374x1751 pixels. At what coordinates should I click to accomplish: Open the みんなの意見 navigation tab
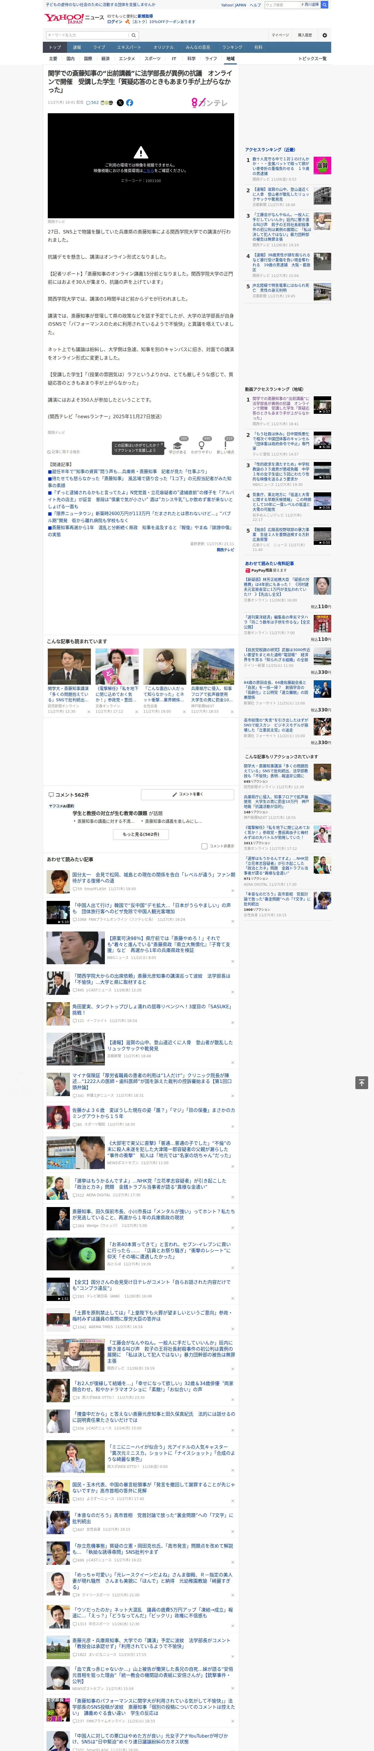pos(198,48)
